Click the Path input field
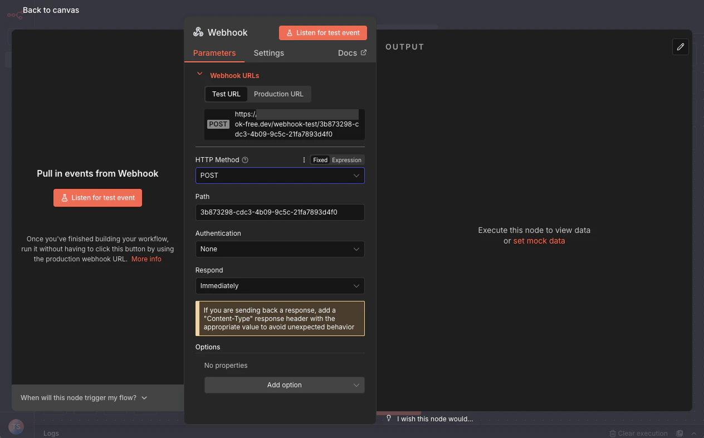704x438 pixels. point(280,212)
